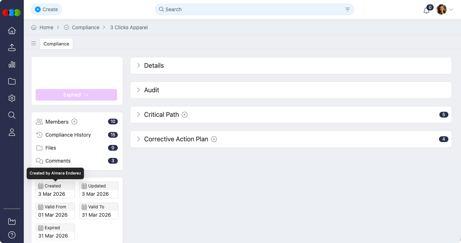Select the Compliance tab
This screenshot has height=243, width=461.
[56, 44]
